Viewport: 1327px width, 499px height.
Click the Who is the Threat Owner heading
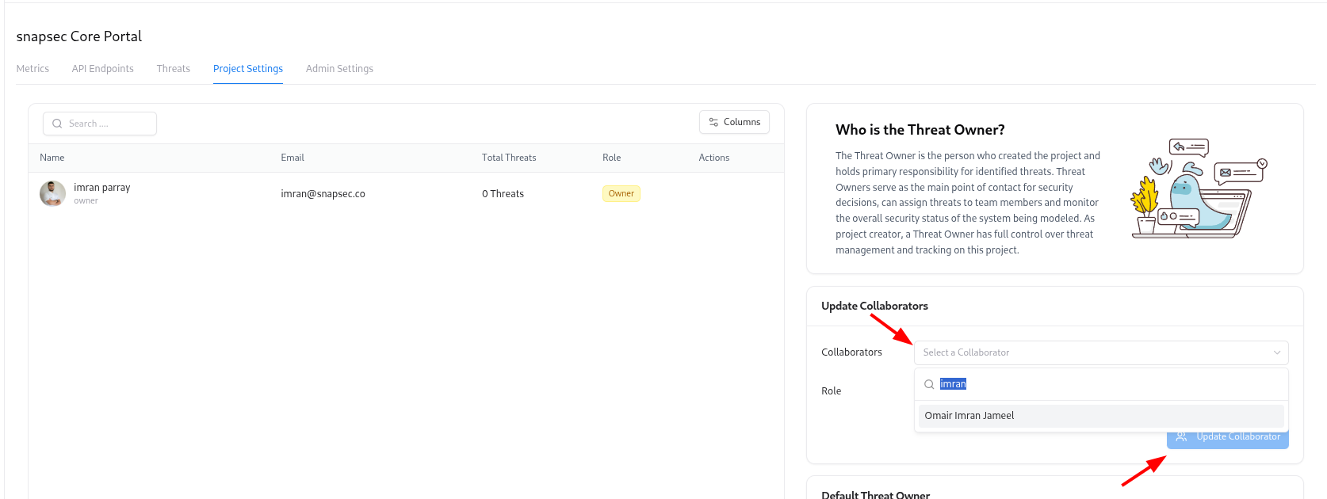pos(920,130)
